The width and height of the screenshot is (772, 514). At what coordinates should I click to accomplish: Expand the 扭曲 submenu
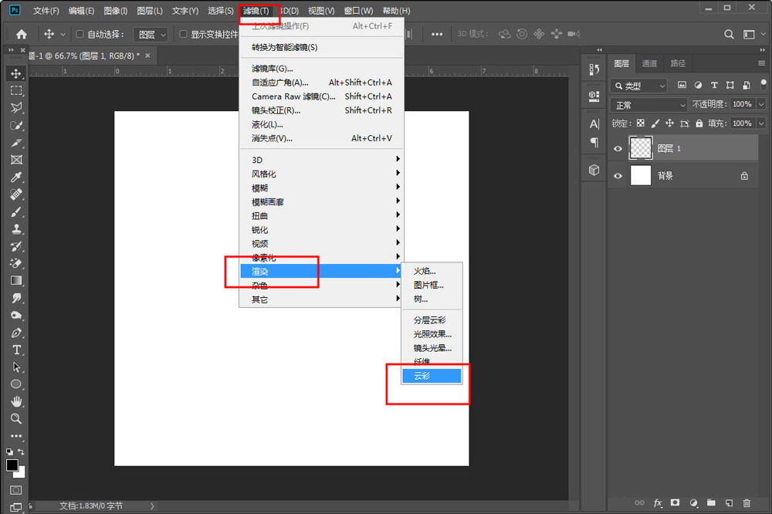point(321,215)
